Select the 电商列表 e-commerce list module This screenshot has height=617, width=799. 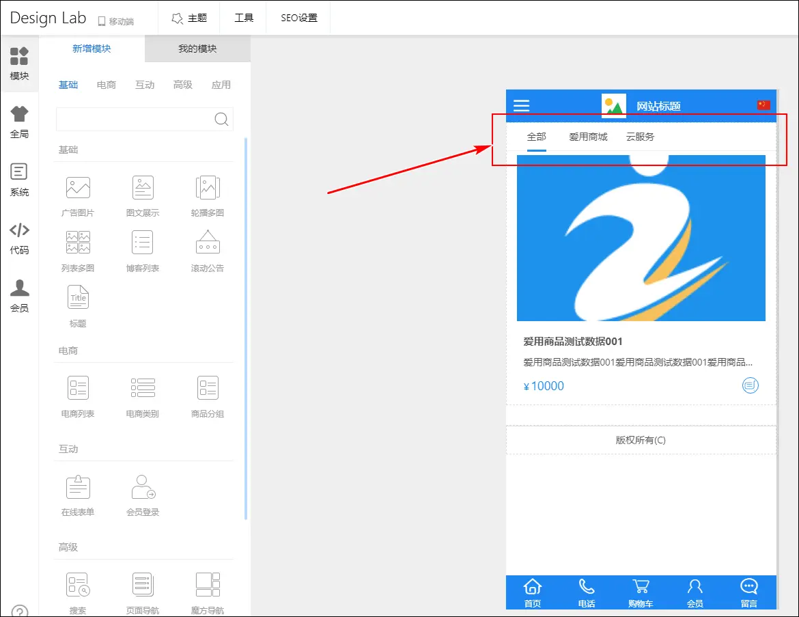click(x=78, y=388)
